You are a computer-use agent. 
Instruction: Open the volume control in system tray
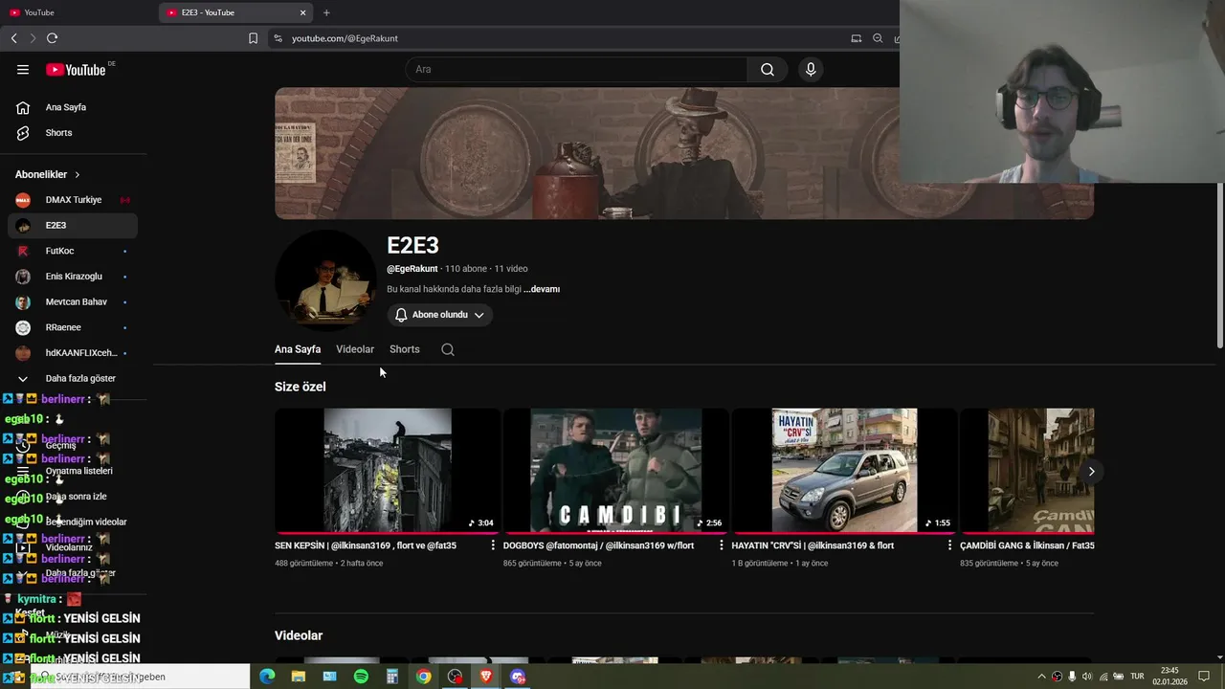coord(1087,677)
